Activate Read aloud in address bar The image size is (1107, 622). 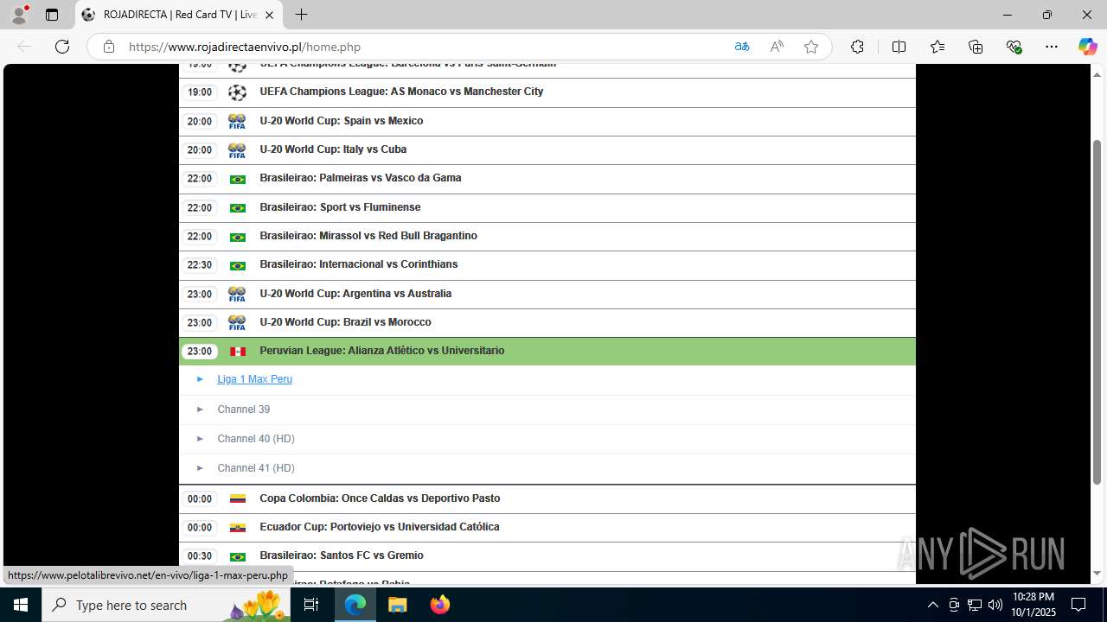(777, 47)
